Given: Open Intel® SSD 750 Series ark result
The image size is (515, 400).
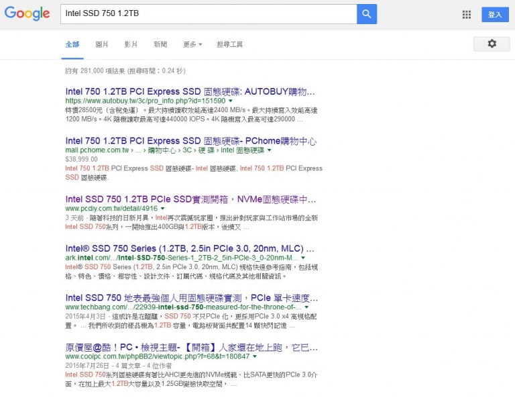Looking at the screenshot, I should click(x=190, y=248).
